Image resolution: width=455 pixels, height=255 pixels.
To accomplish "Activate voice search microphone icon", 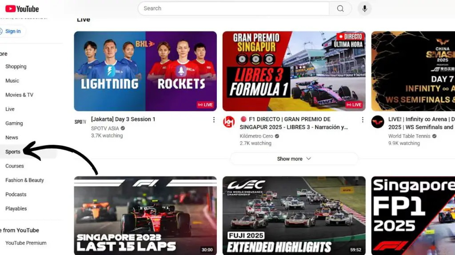I will pos(364,8).
